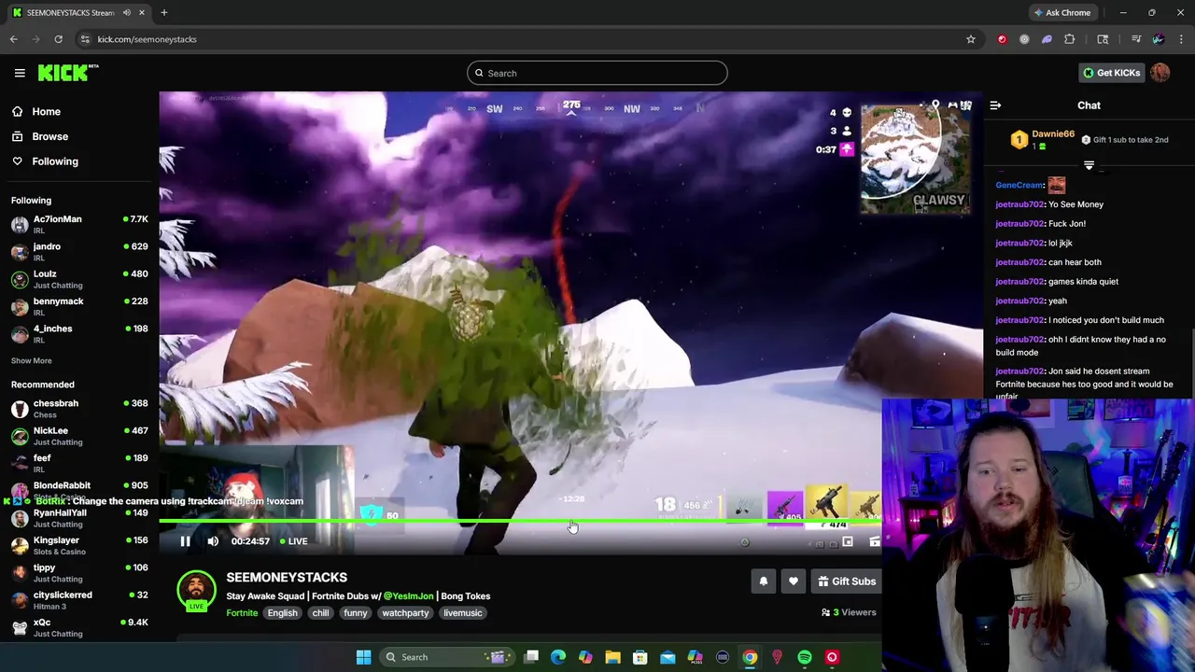Image resolution: width=1195 pixels, height=672 pixels.
Task: Expand the gift leaderboard dropdown arrow
Action: point(1089,165)
